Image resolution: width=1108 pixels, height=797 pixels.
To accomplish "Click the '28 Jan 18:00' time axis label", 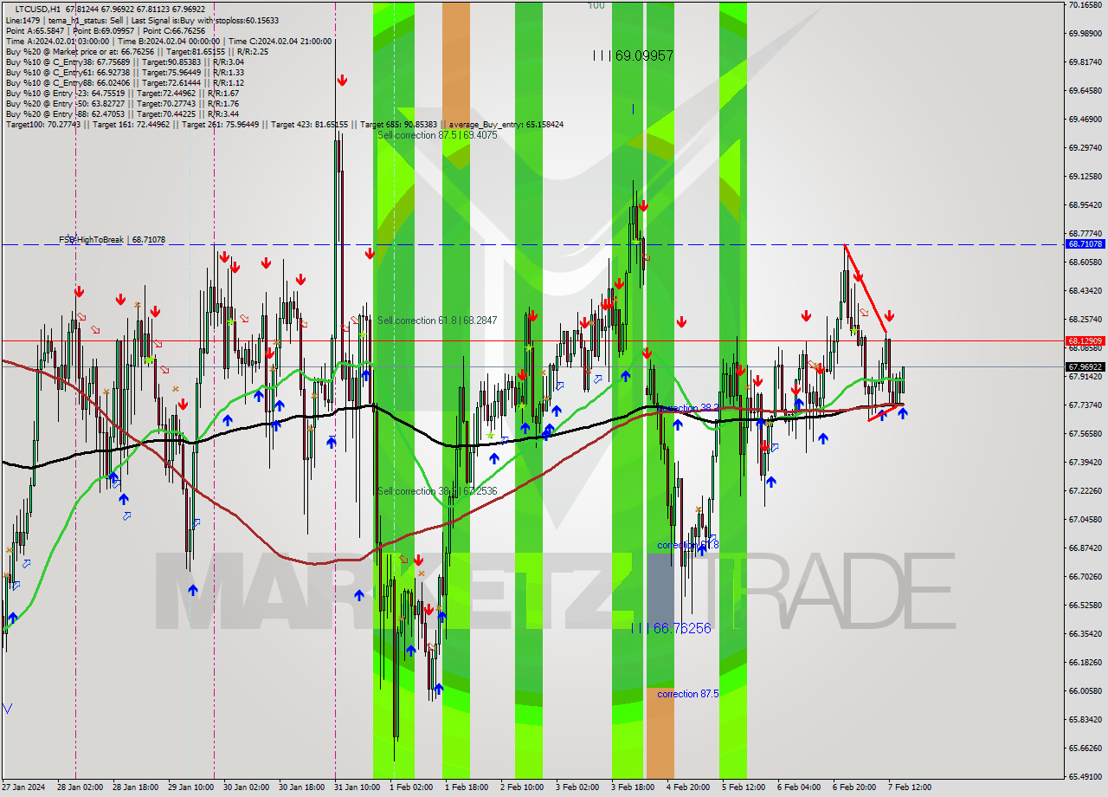I will tap(136, 787).
